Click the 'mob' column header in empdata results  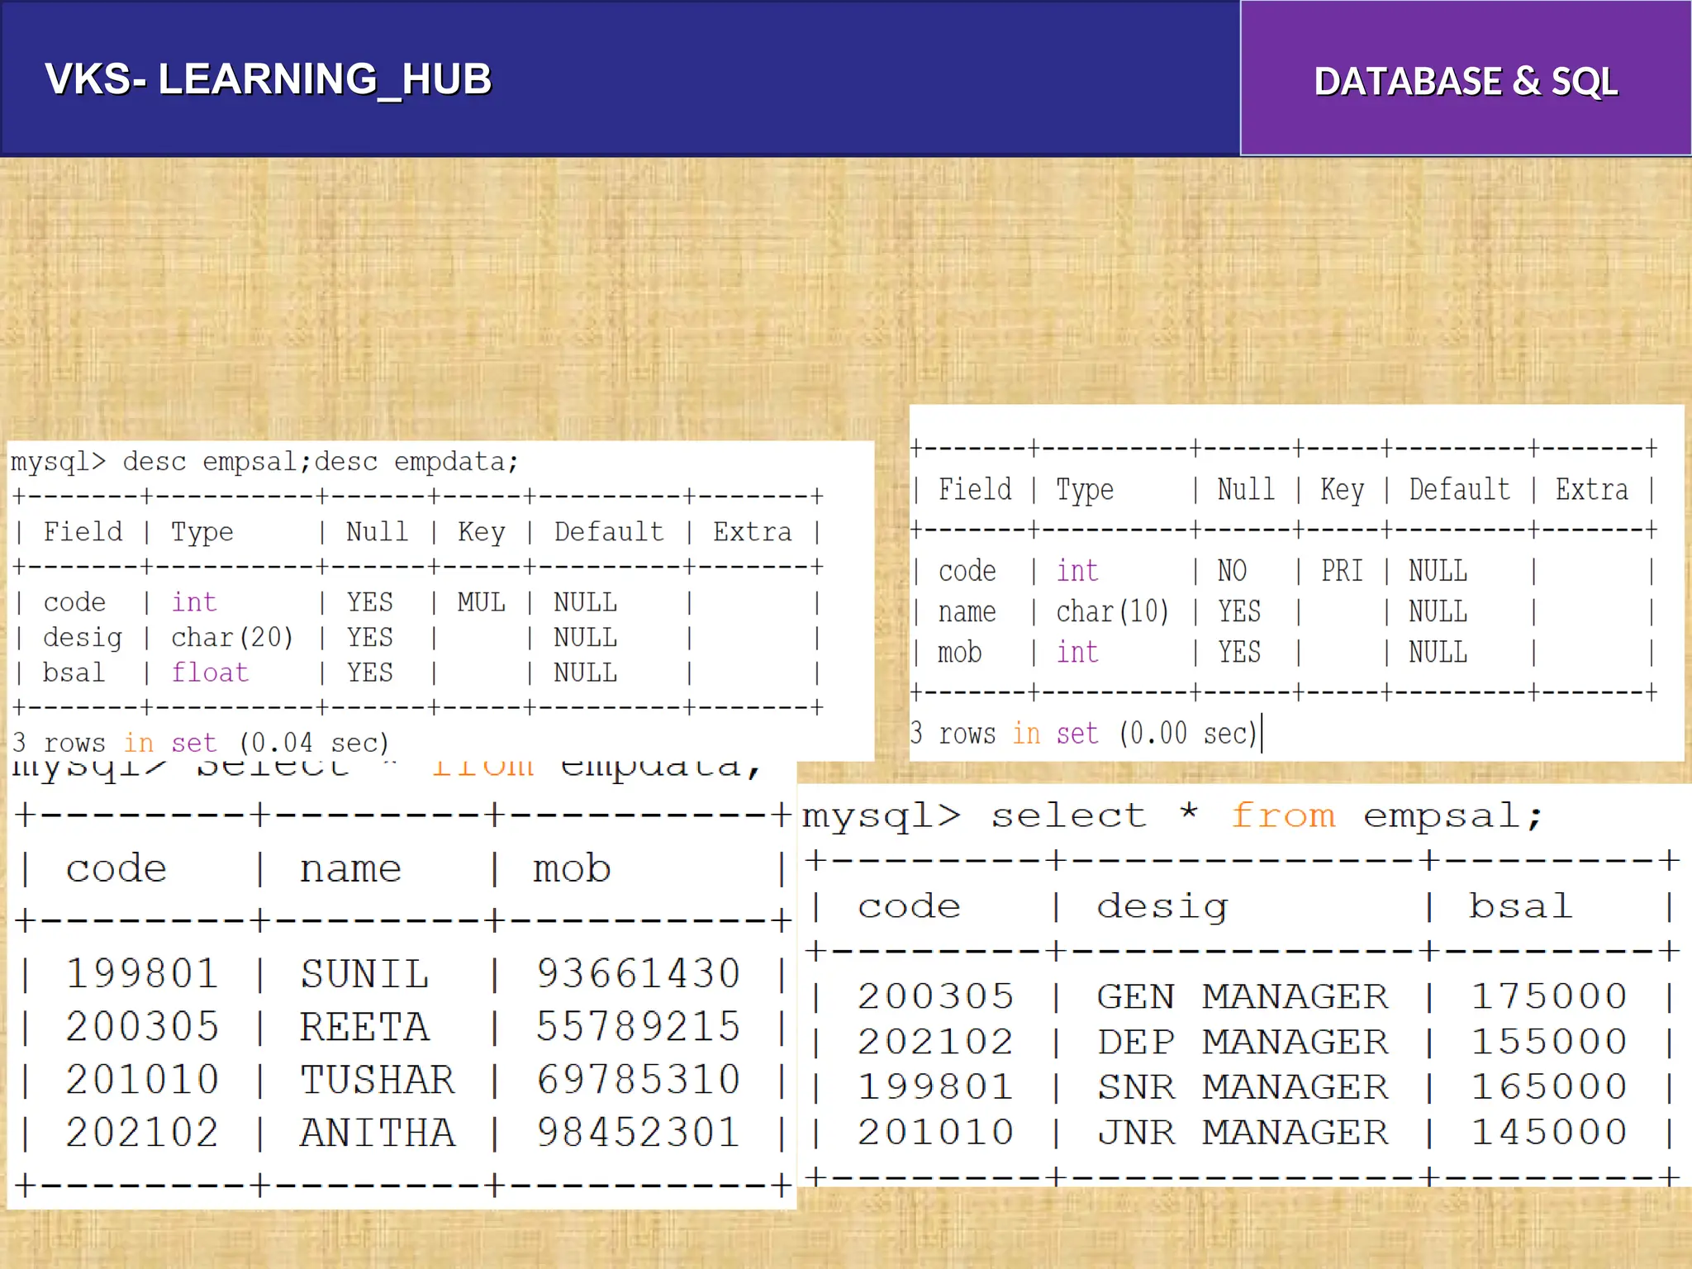click(x=572, y=868)
